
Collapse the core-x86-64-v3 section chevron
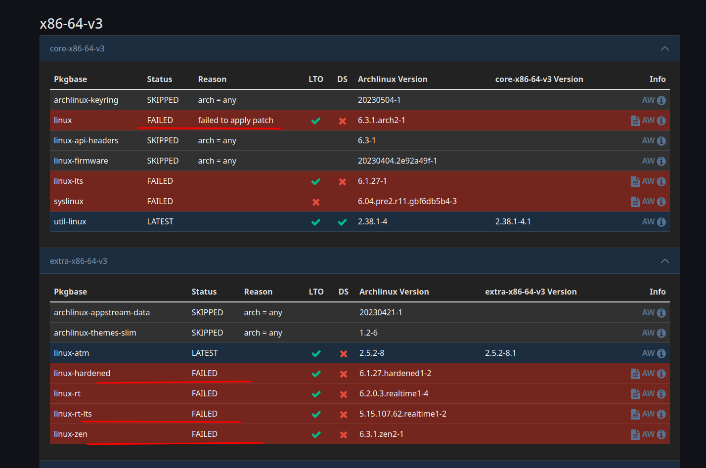[665, 48]
